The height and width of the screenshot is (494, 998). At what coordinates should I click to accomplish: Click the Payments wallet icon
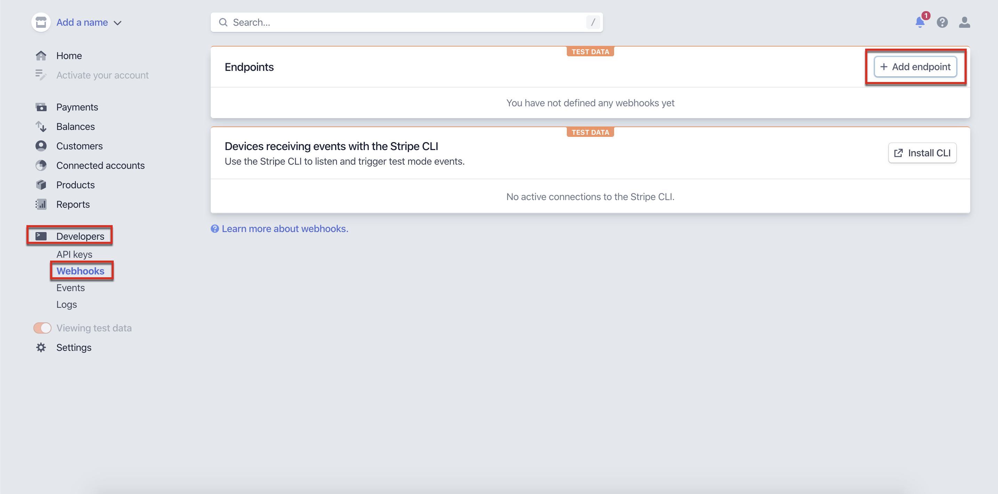pos(41,107)
